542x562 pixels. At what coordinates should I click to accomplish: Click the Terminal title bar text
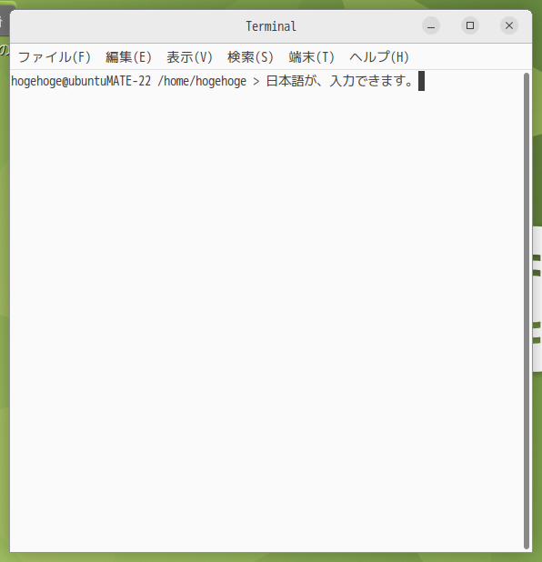[x=271, y=26]
